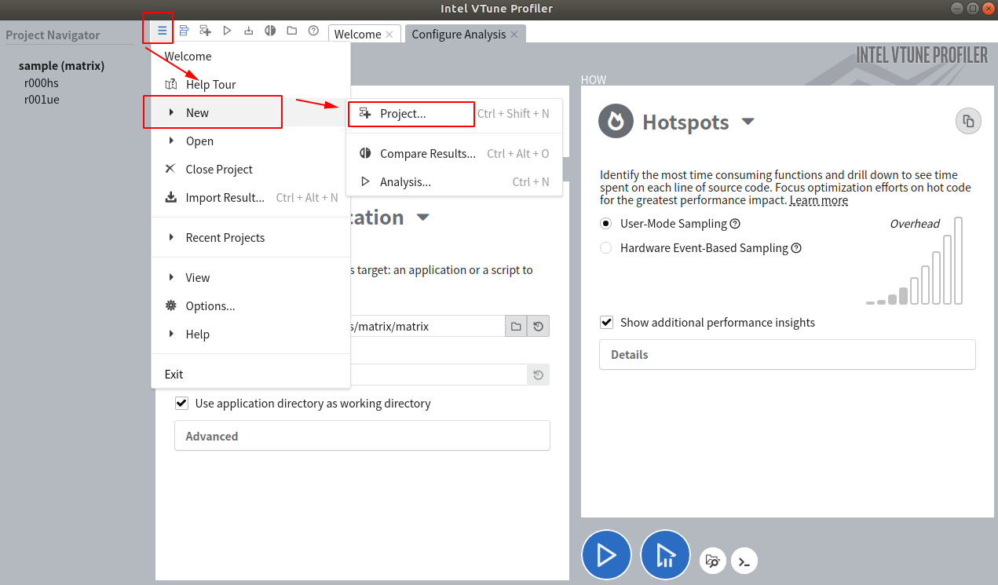Close the Welcome tab
The width and height of the screenshot is (998, 585).
point(389,35)
